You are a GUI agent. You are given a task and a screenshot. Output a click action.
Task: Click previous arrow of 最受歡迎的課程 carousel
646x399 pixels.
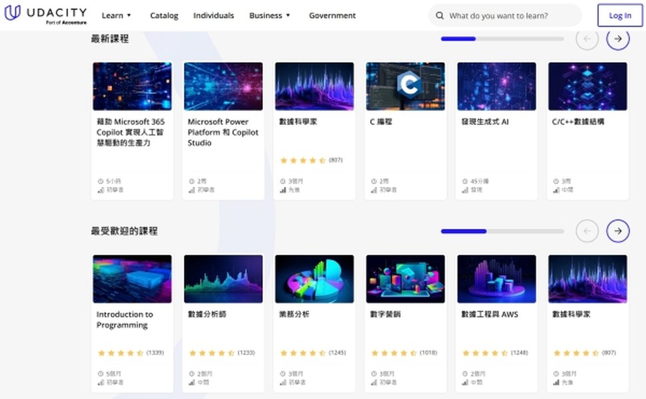587,231
